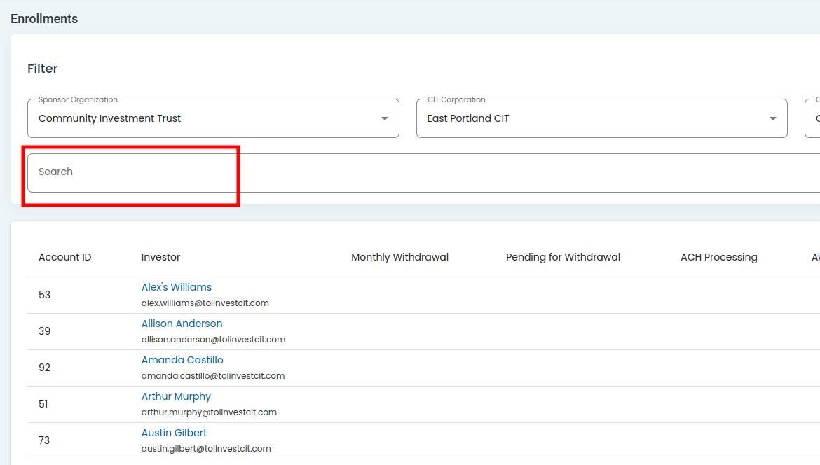820x465 pixels.
Task: Open Allison Anderson investor link
Action: coord(182,324)
